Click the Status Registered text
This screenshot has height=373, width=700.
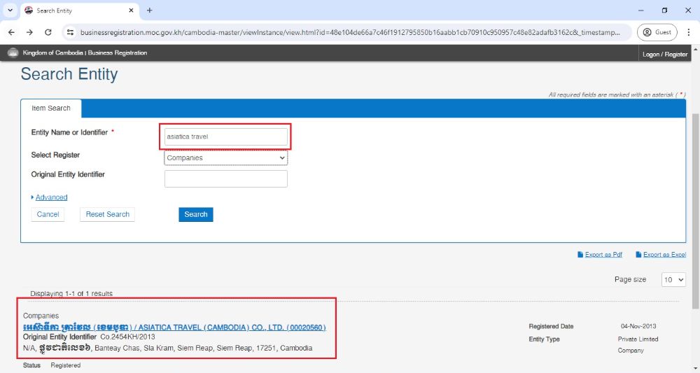coord(52,365)
